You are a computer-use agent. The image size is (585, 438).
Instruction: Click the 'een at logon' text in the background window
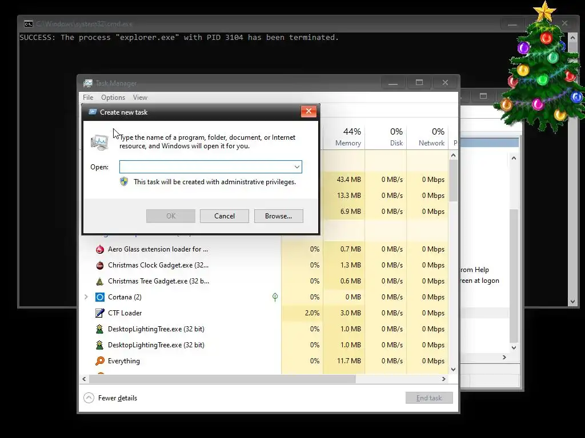[x=480, y=281]
